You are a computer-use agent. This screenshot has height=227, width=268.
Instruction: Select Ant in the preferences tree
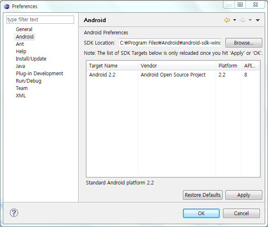(20, 44)
